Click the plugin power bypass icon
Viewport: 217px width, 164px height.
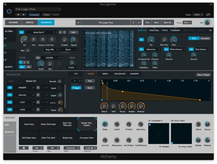(9, 11)
